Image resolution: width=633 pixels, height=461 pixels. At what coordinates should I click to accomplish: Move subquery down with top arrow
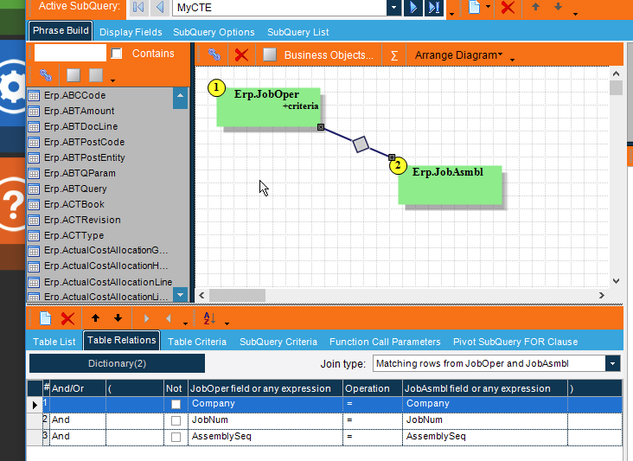(558, 7)
